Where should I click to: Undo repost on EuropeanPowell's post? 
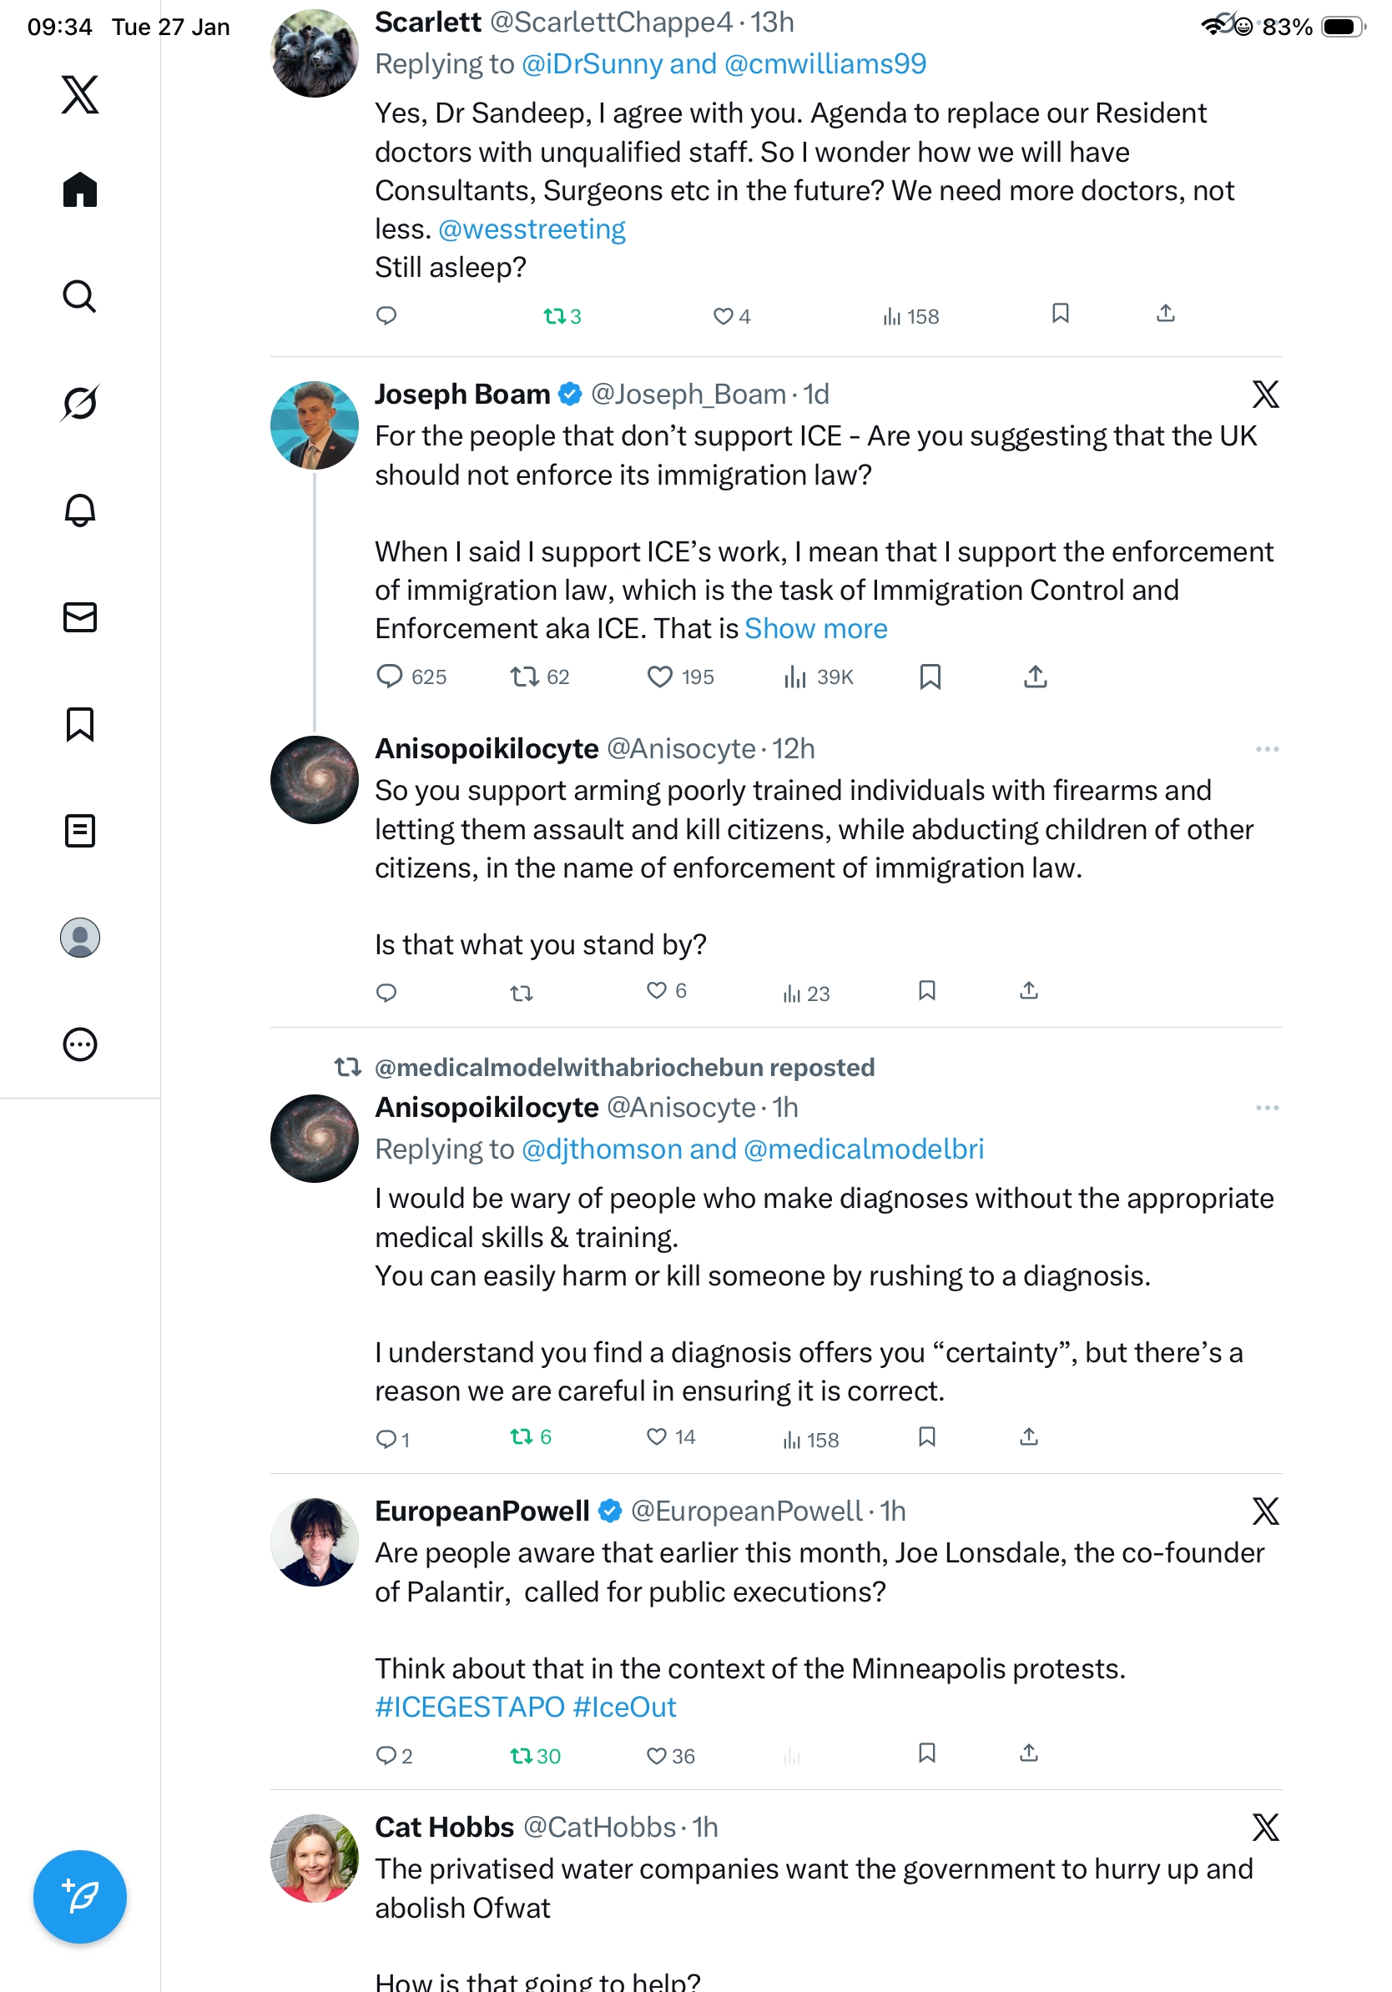point(522,1756)
